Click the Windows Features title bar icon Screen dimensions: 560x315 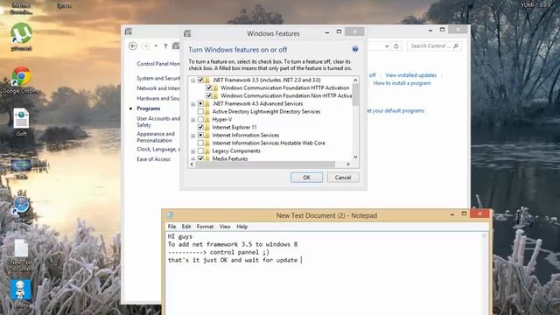coord(187,33)
